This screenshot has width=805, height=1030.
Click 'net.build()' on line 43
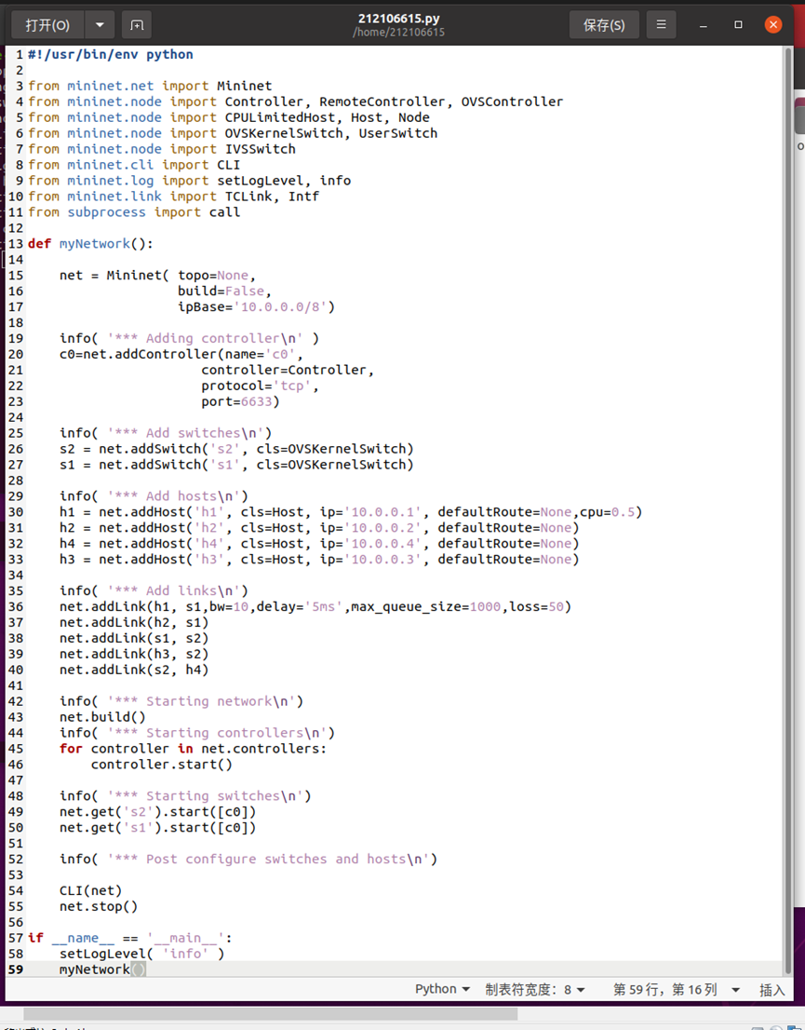102,717
